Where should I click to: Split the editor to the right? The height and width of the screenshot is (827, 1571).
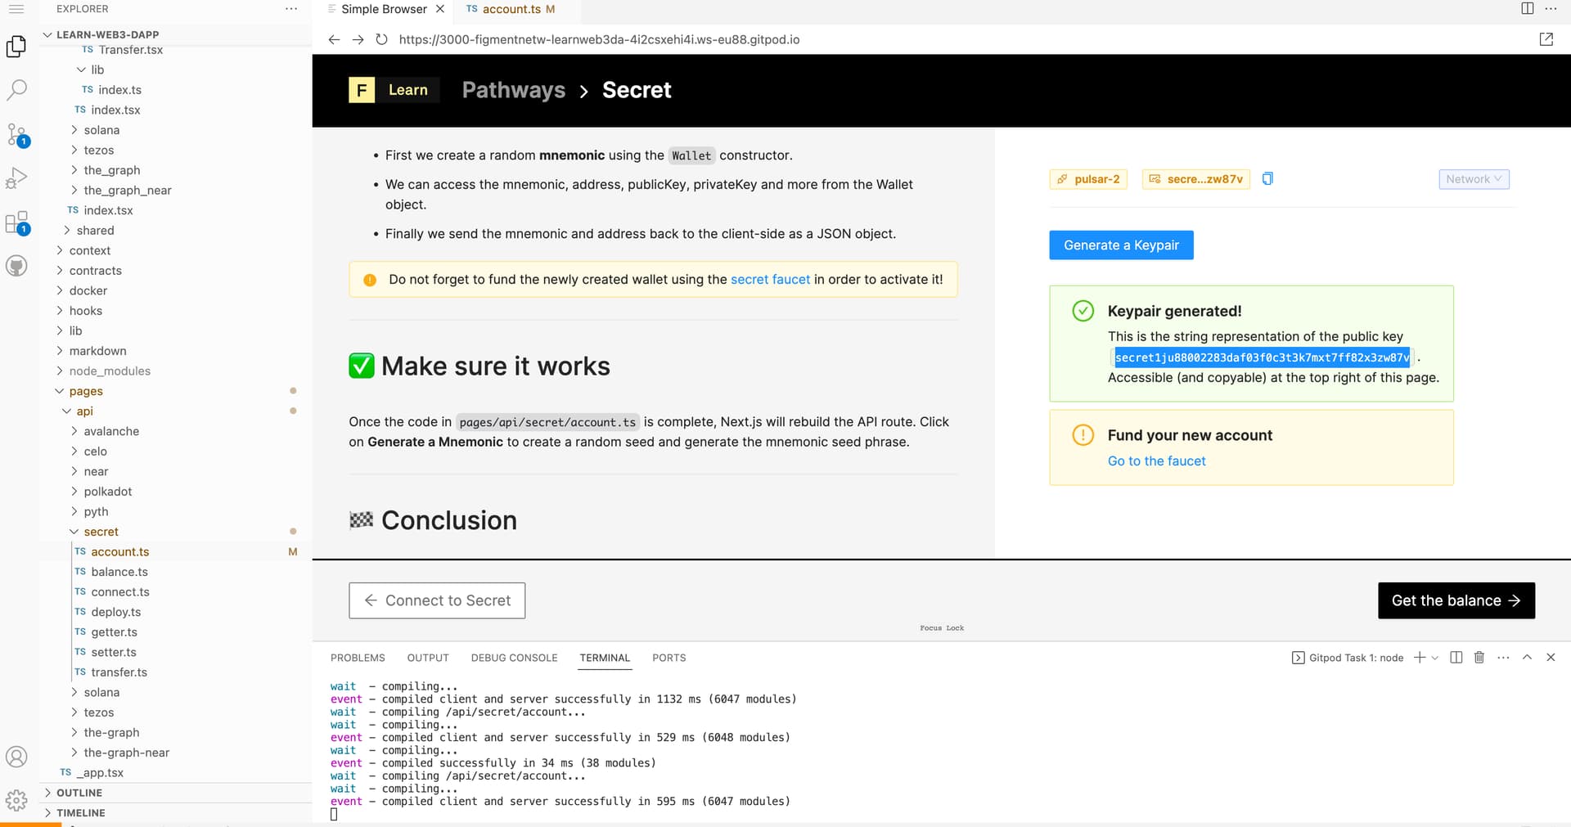[1527, 9]
